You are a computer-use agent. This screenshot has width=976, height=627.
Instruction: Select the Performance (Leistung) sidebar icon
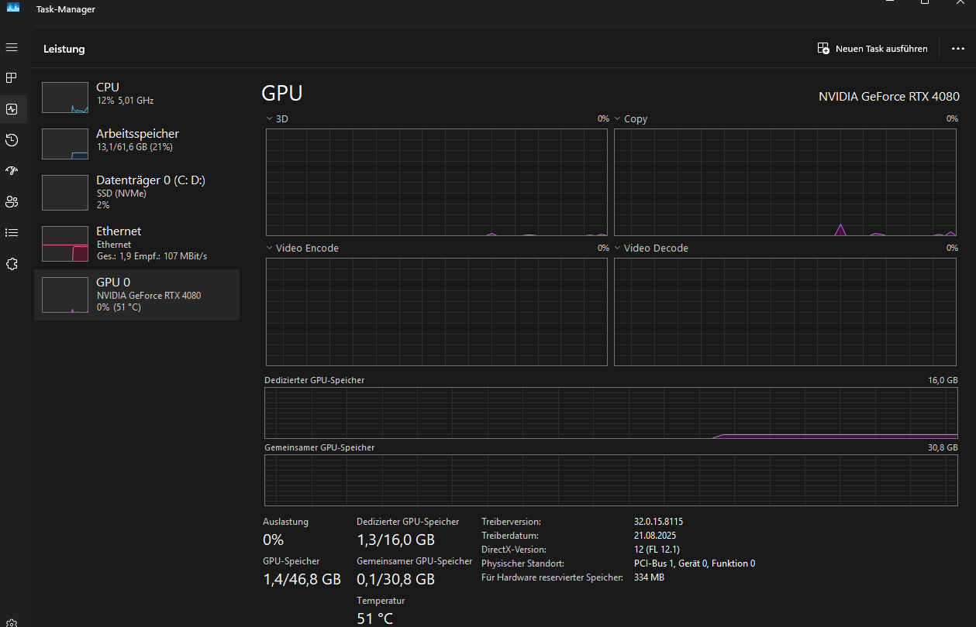tap(12, 109)
